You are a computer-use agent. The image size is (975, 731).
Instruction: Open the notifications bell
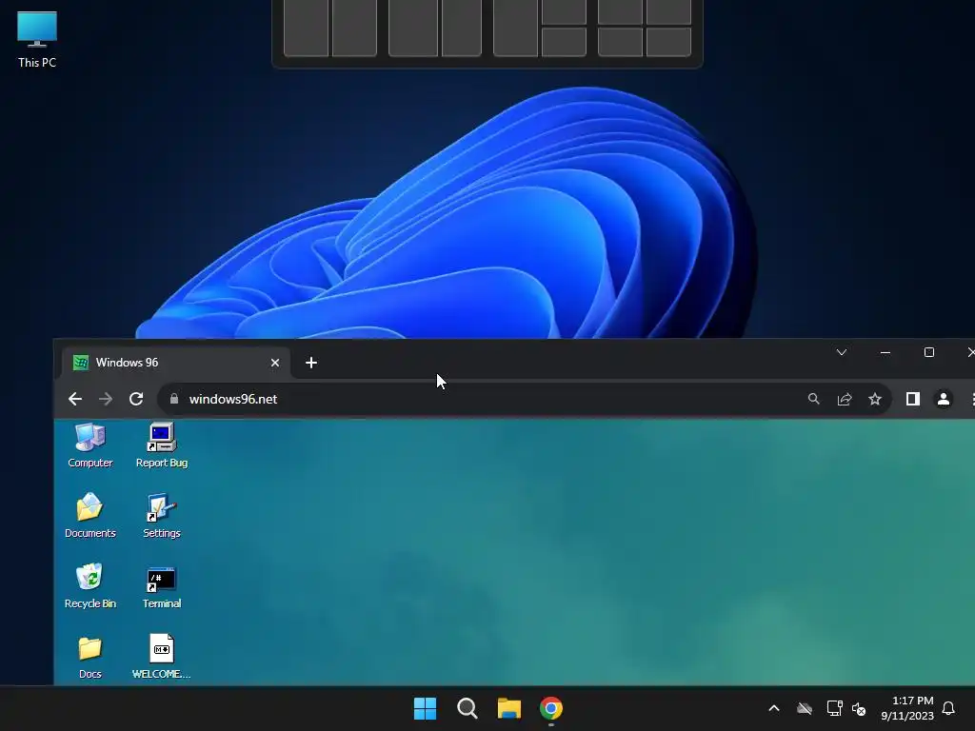tap(948, 708)
